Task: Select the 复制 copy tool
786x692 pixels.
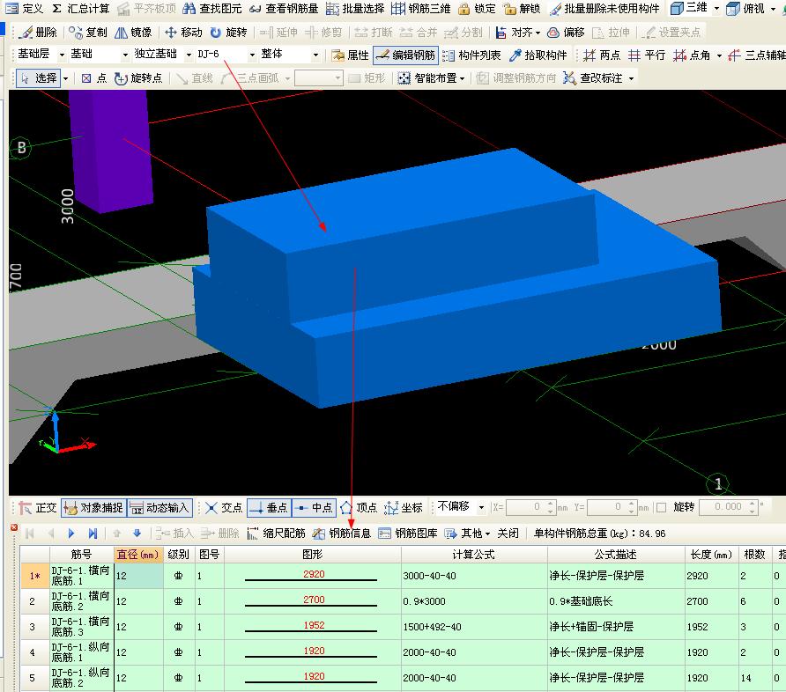Action: point(88,33)
